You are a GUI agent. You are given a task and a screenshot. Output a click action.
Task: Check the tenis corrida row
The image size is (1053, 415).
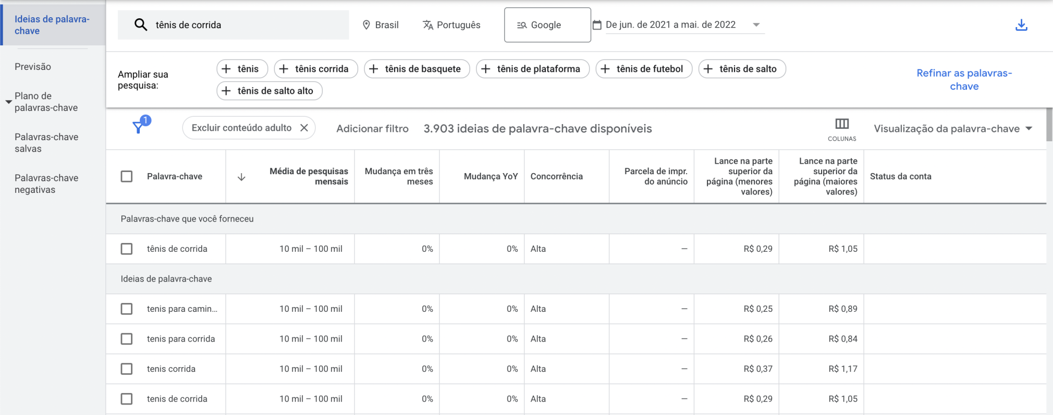click(x=127, y=369)
